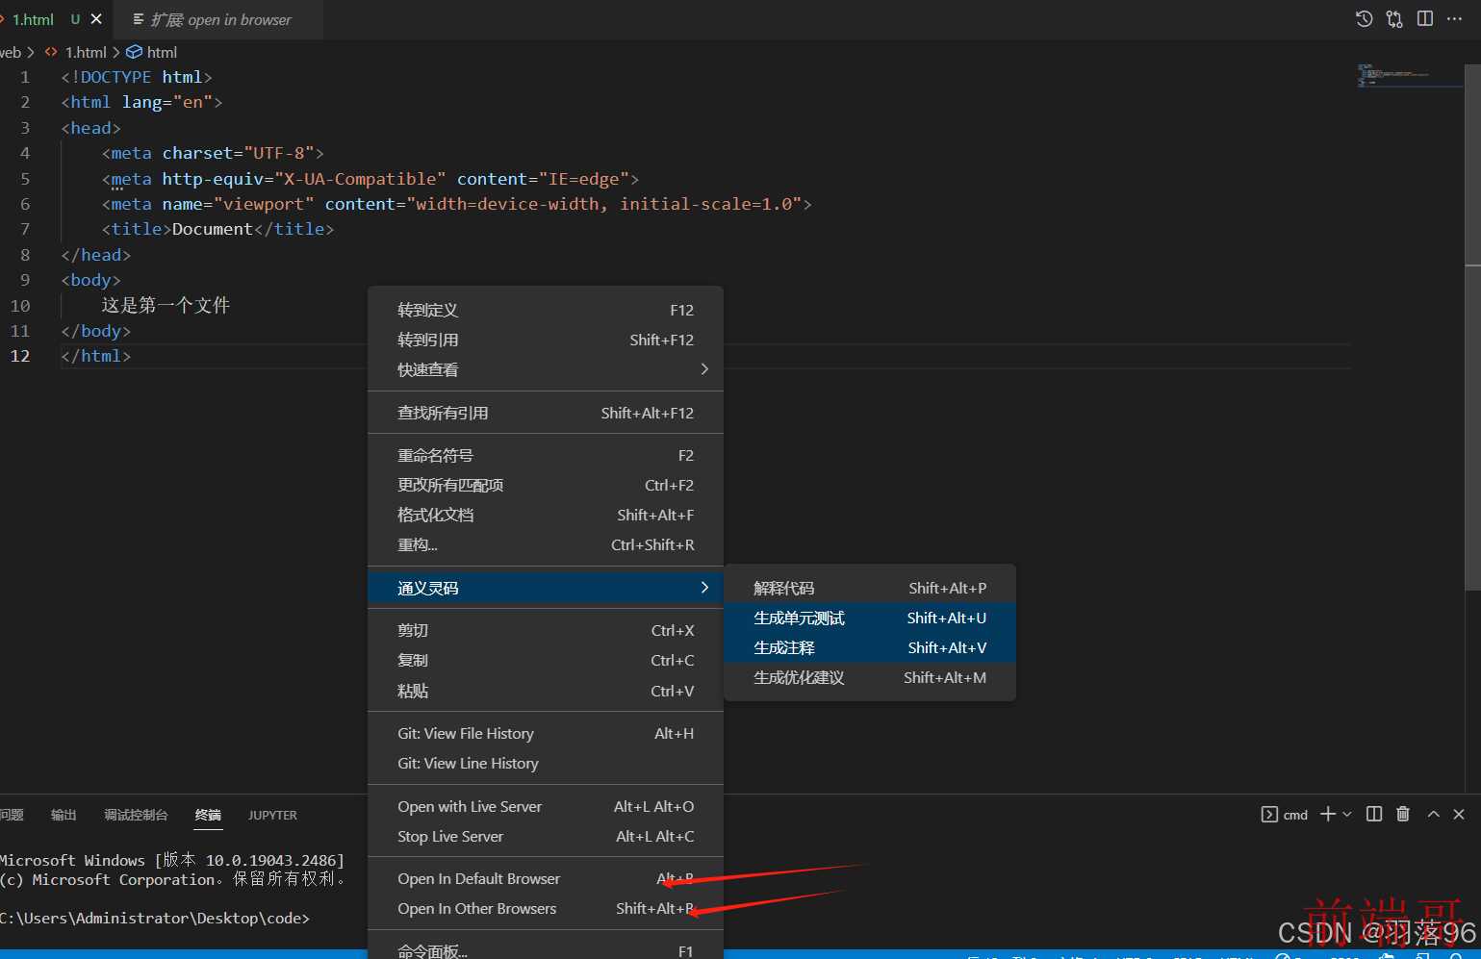
Task: Select 生成单元测试 submenu item
Action: 870,618
